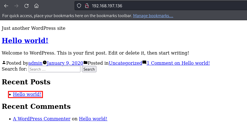The height and width of the screenshot is (126, 247).
Task: Focus the address bar showing 192.168.197.136
Action: [x=161, y=6]
